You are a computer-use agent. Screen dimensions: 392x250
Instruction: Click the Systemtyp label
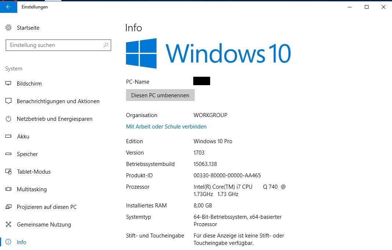[x=139, y=217]
